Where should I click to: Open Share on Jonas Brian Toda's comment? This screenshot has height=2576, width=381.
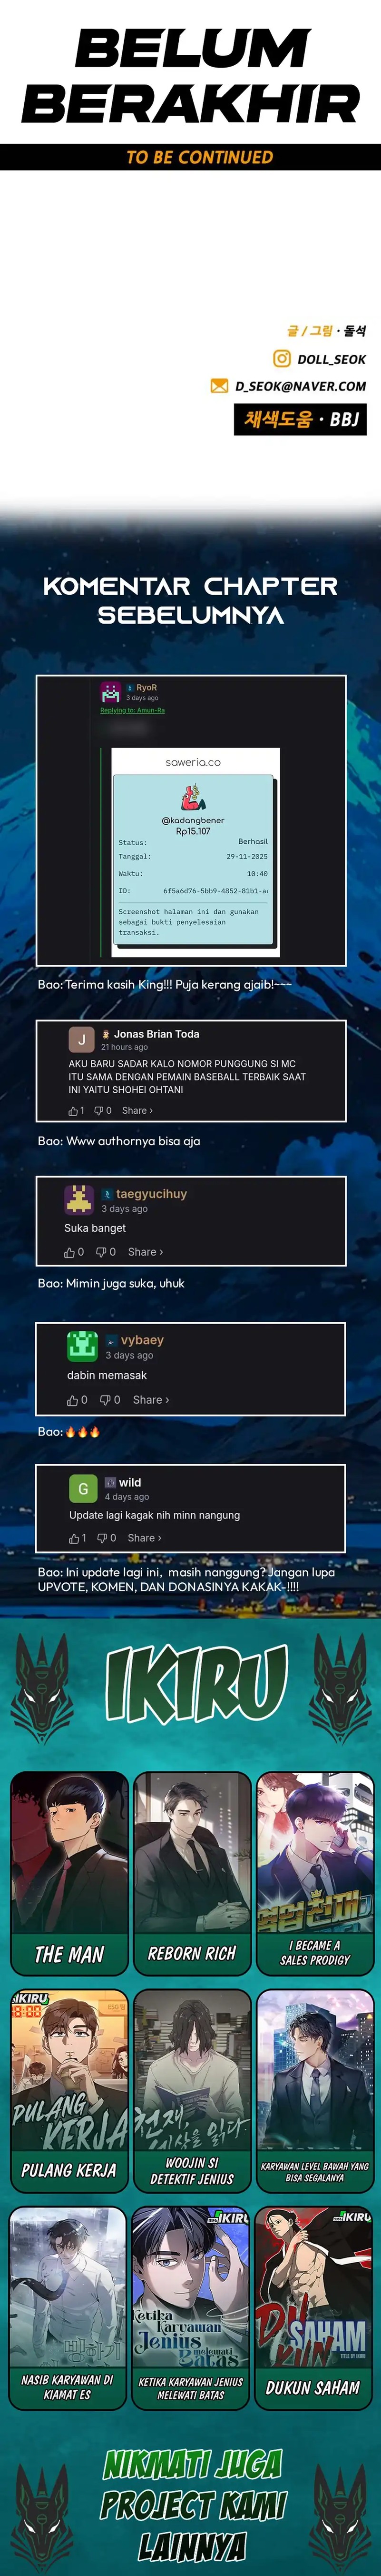[x=137, y=1110]
